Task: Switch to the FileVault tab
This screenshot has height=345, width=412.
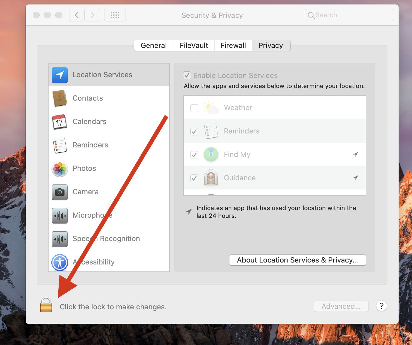Action: [194, 45]
